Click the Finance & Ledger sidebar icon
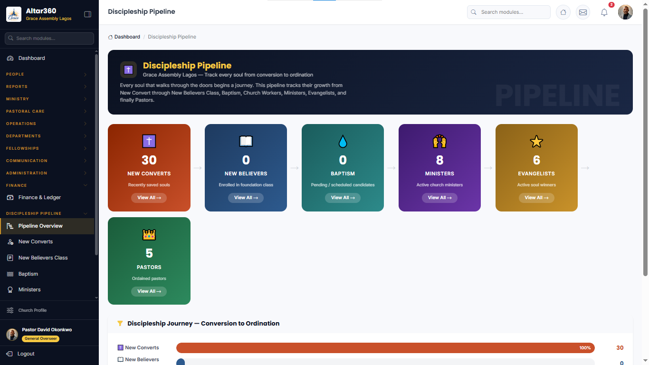 (10, 197)
